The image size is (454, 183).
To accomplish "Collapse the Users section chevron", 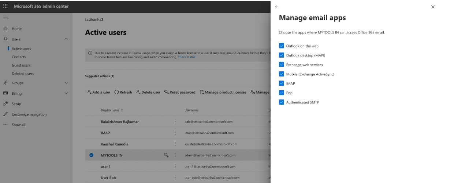I will [x=66, y=39].
